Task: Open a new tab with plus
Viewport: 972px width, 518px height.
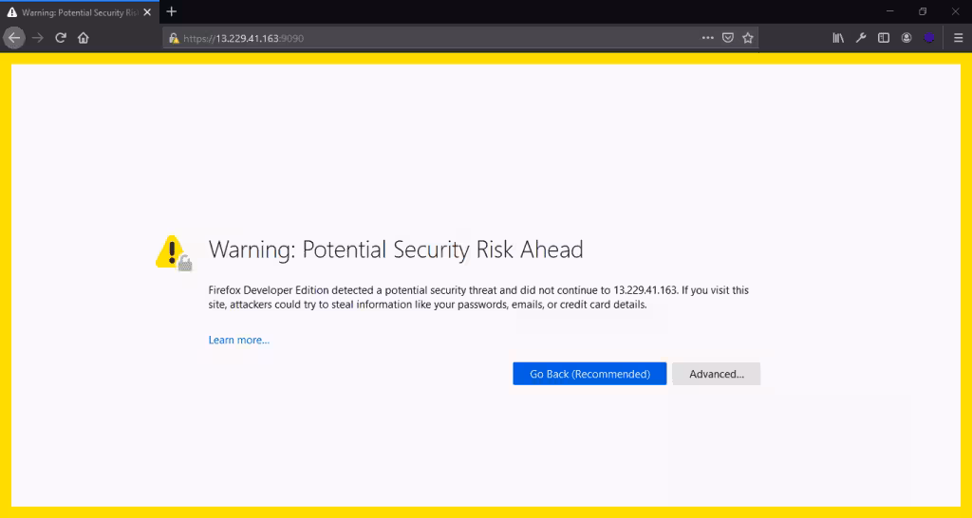Action: tap(172, 11)
